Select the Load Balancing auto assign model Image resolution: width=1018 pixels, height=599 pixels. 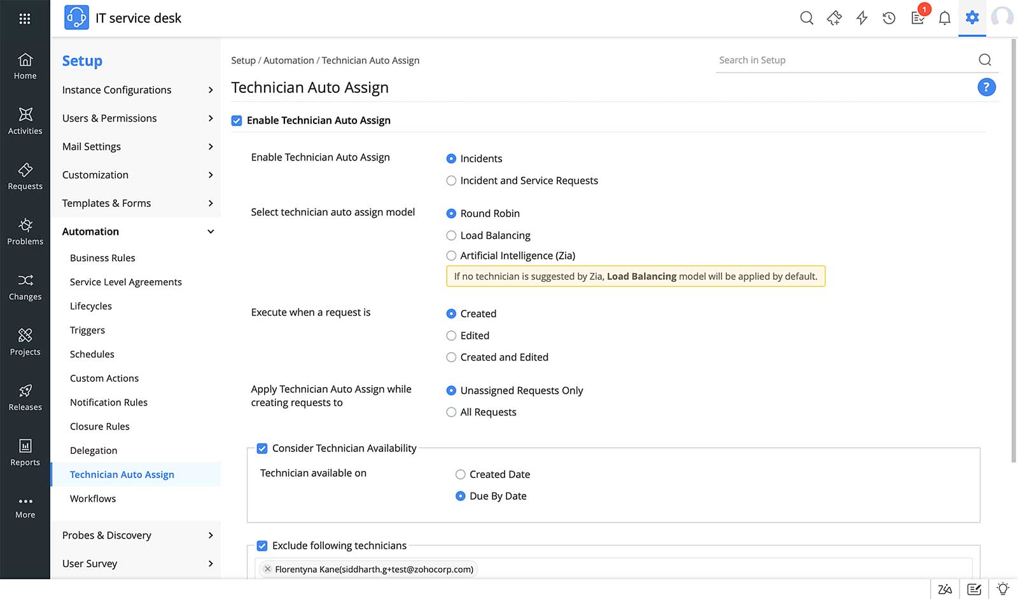click(451, 235)
